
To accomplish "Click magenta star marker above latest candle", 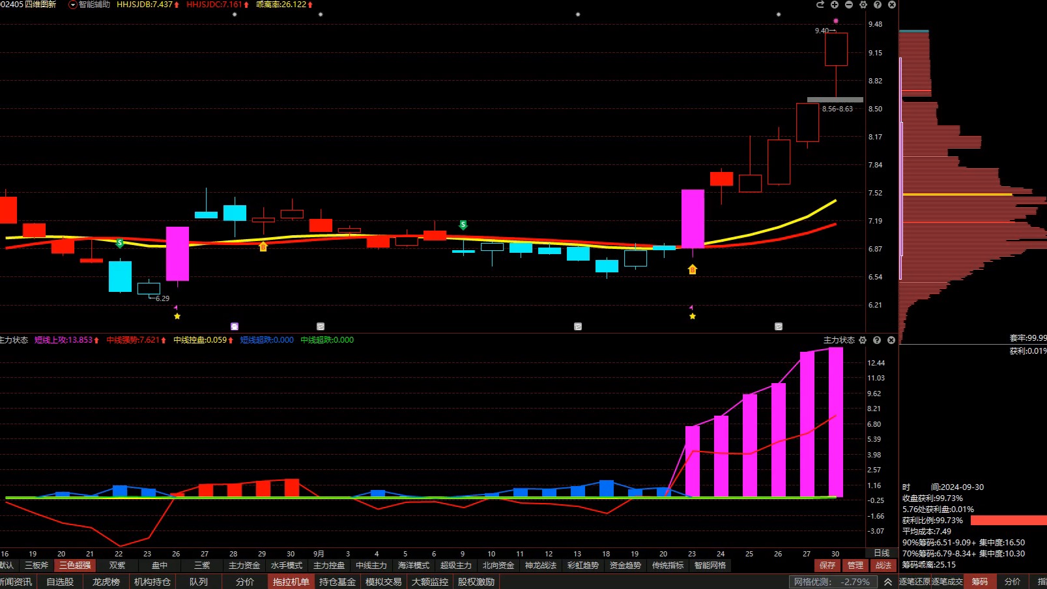I will click(x=836, y=21).
